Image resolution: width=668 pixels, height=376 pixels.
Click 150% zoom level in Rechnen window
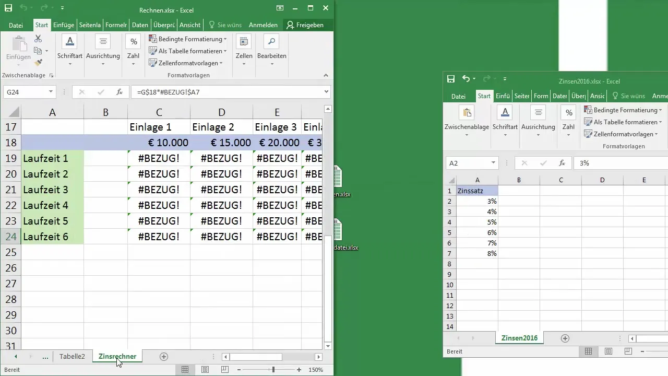coord(315,370)
